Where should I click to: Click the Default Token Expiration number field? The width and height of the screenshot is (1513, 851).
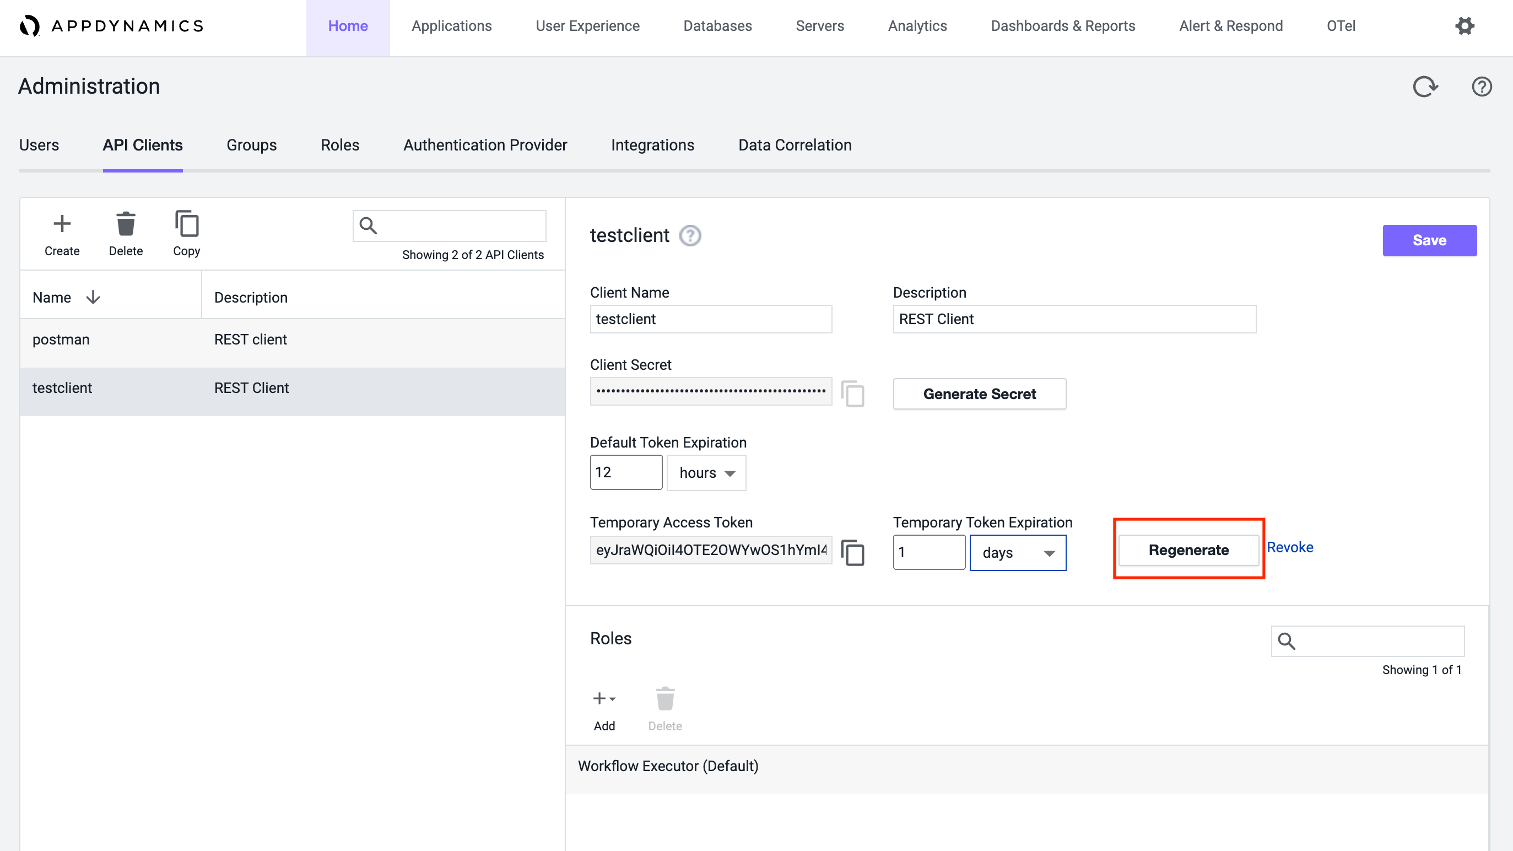point(626,472)
